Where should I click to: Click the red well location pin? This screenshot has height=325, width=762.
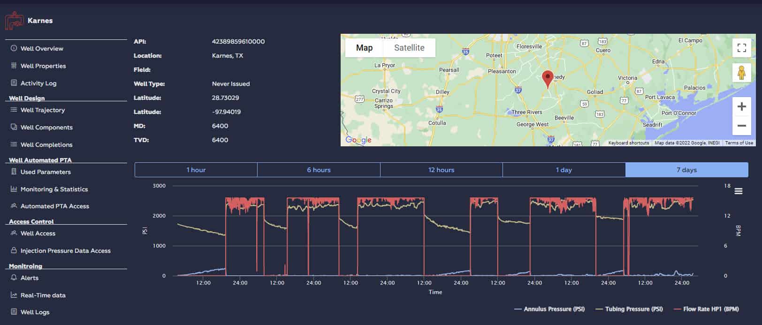[x=547, y=78]
